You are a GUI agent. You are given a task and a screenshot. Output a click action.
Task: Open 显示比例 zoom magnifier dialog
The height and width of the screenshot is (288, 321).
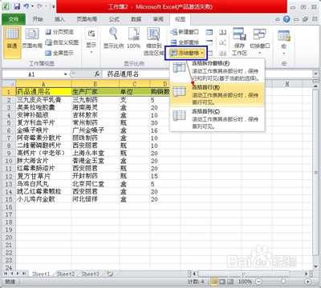[x=113, y=38]
